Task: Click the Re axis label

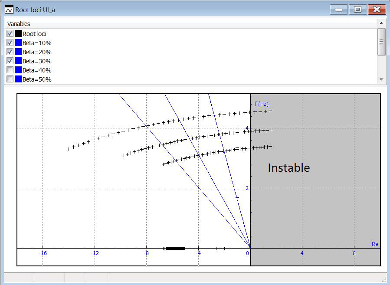Action: pos(375,244)
